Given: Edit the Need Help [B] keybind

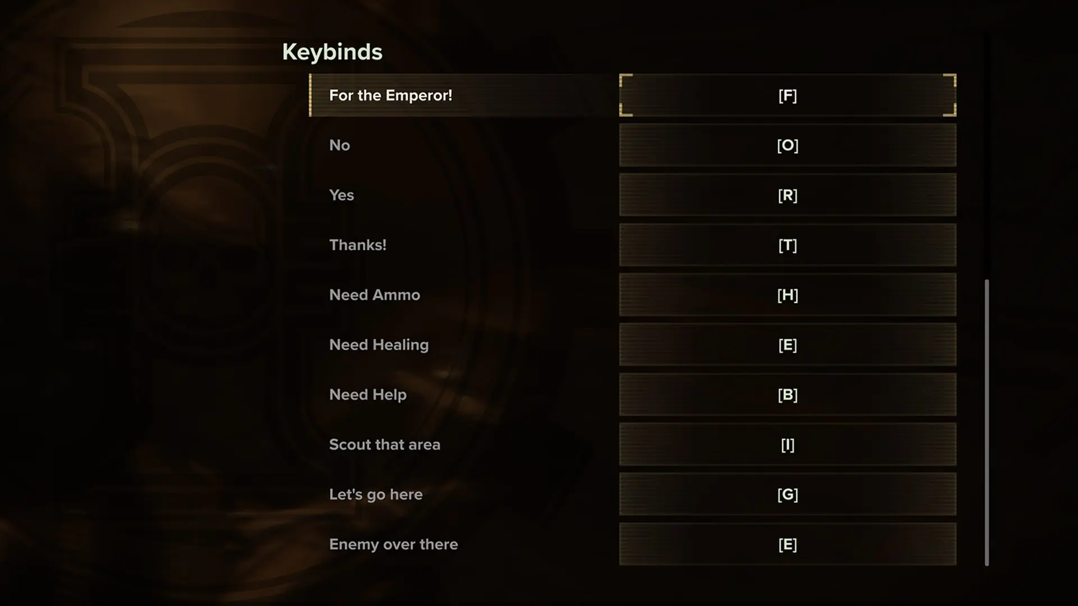Looking at the screenshot, I should point(787,395).
